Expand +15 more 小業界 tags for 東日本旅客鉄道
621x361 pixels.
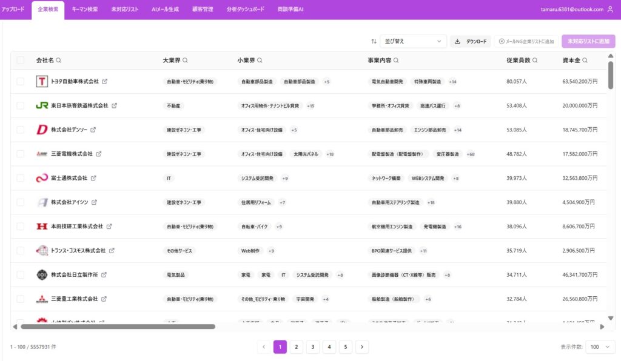310,106
